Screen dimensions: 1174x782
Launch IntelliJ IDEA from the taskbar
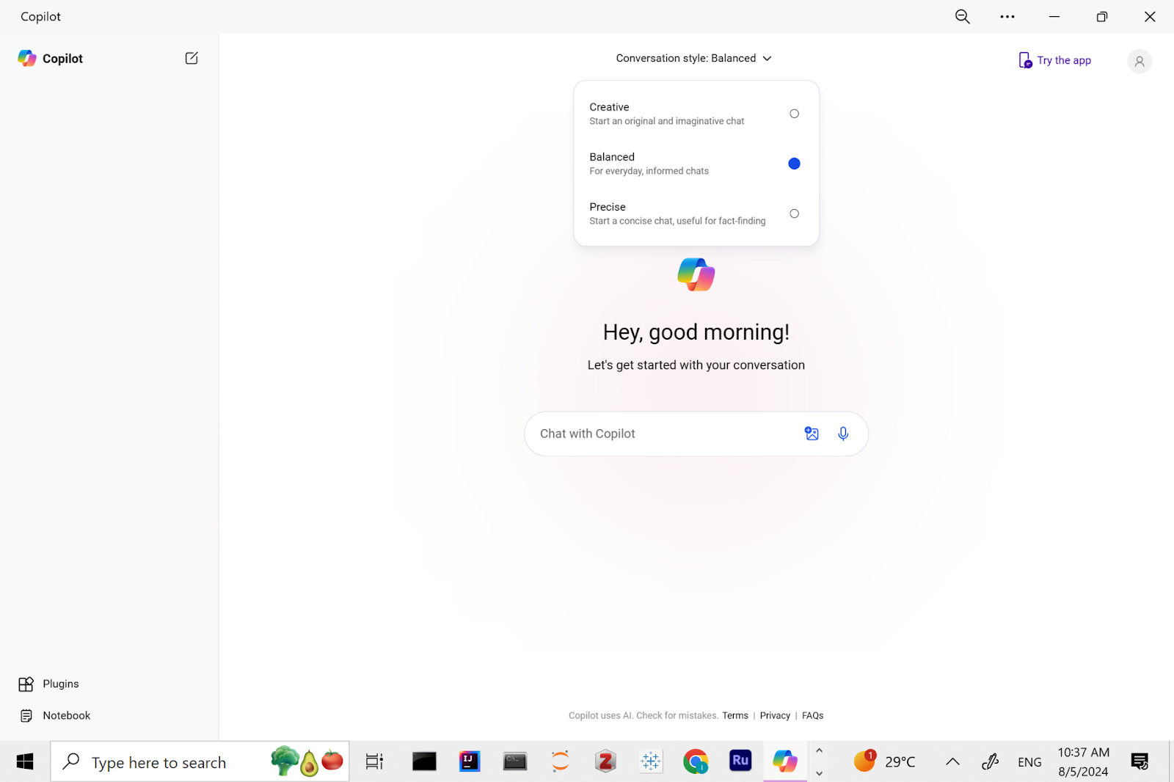pyautogui.click(x=470, y=762)
